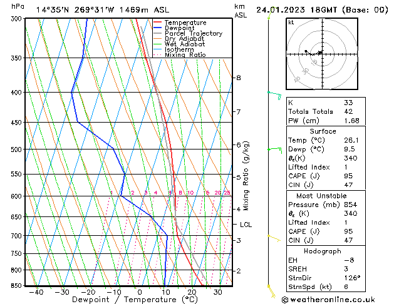Click the K index value 33
Screen dimensions: 394x304
(x=348, y=103)
